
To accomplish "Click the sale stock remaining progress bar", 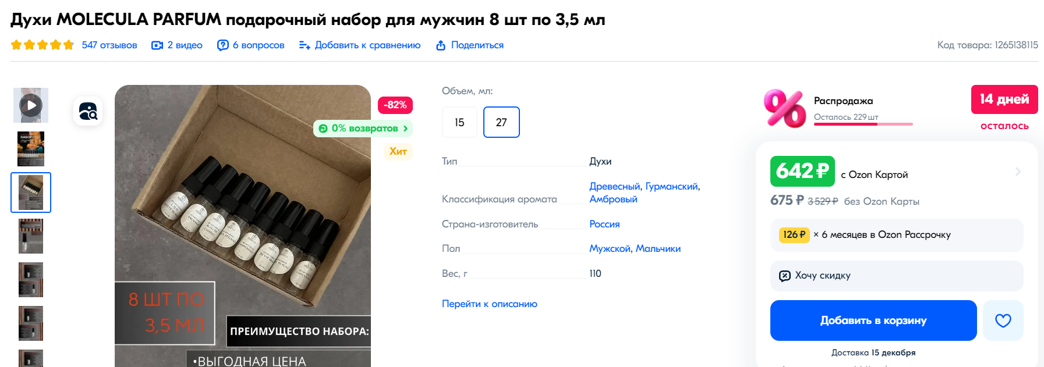I will [x=863, y=124].
